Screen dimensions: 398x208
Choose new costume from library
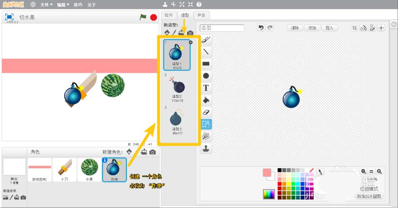167,33
